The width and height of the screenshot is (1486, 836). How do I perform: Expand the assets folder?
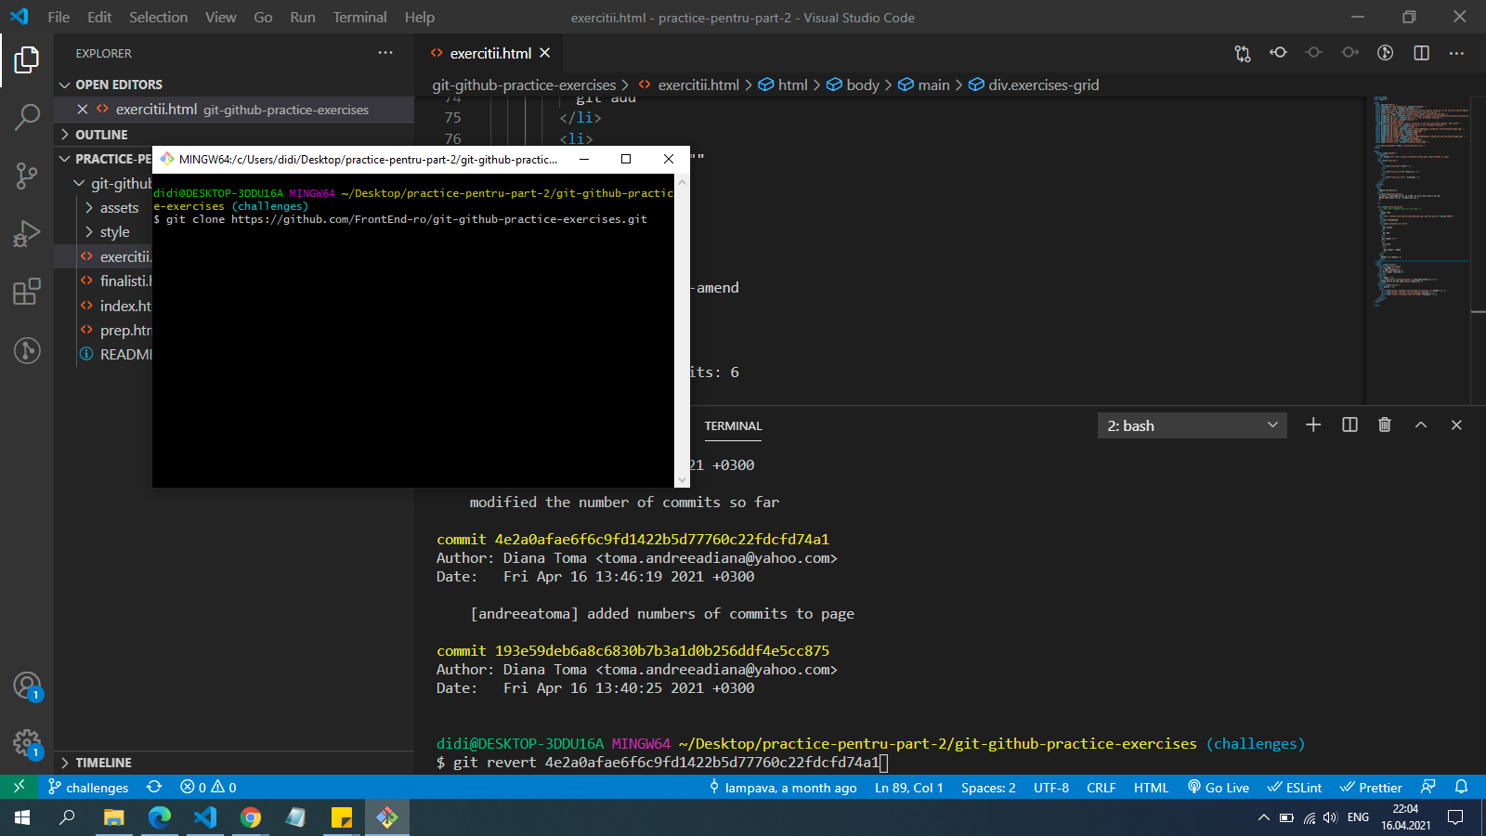click(119, 208)
